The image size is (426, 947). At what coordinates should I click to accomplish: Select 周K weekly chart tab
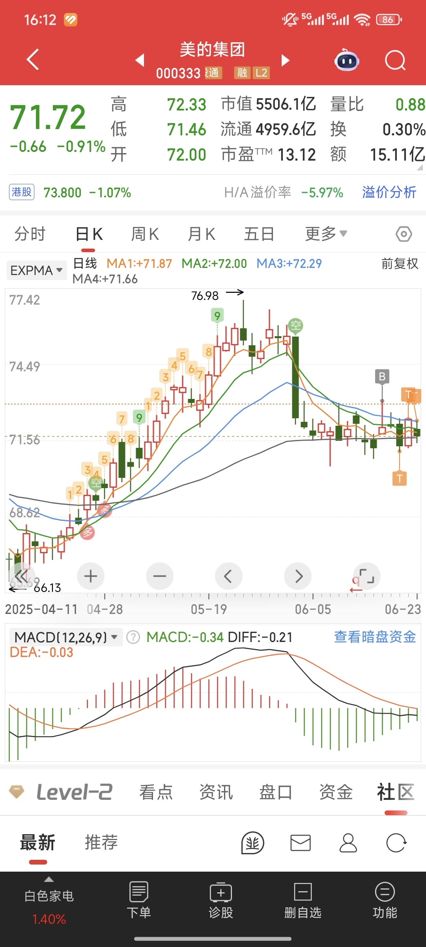click(145, 234)
